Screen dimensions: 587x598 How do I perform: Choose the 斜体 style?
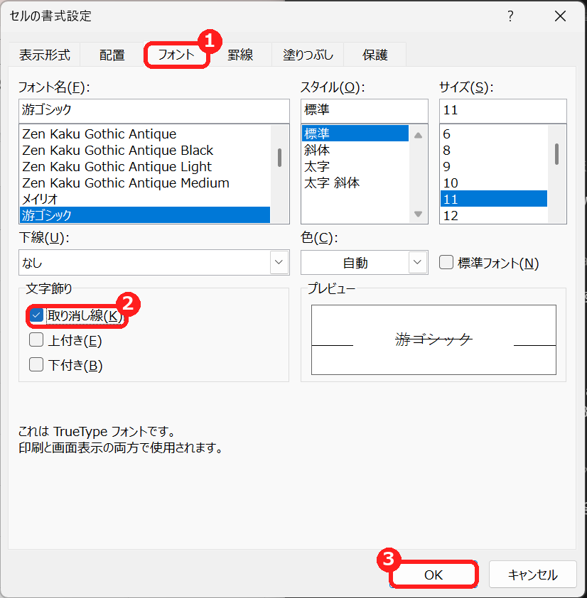coord(355,151)
